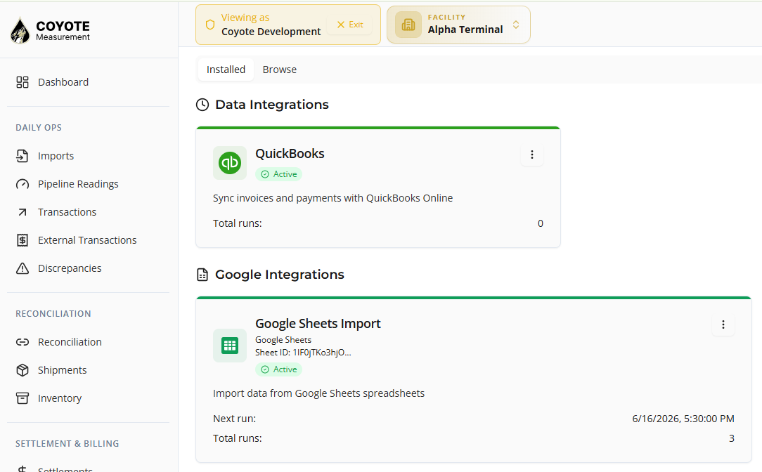
Task: Click the Pipeline Readings gauge icon
Action: click(22, 184)
